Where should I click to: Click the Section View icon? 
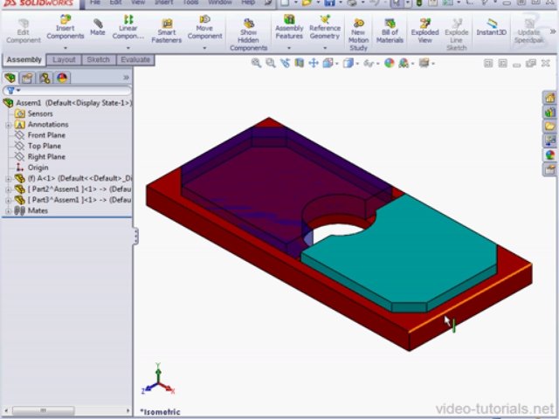[x=299, y=63]
